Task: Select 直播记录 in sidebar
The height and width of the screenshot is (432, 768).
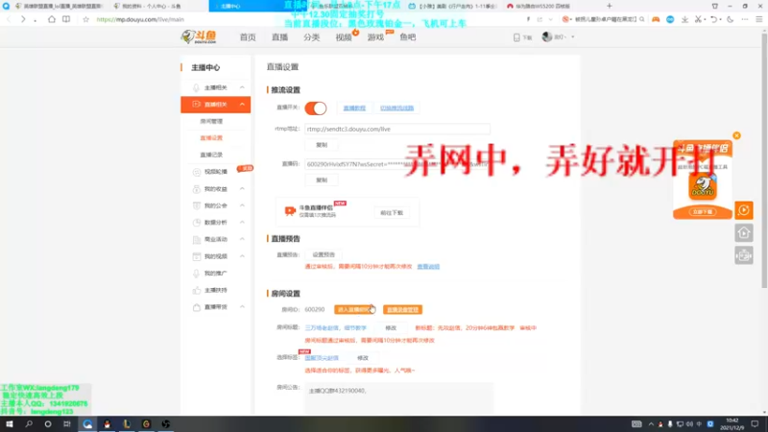Action: tap(211, 155)
